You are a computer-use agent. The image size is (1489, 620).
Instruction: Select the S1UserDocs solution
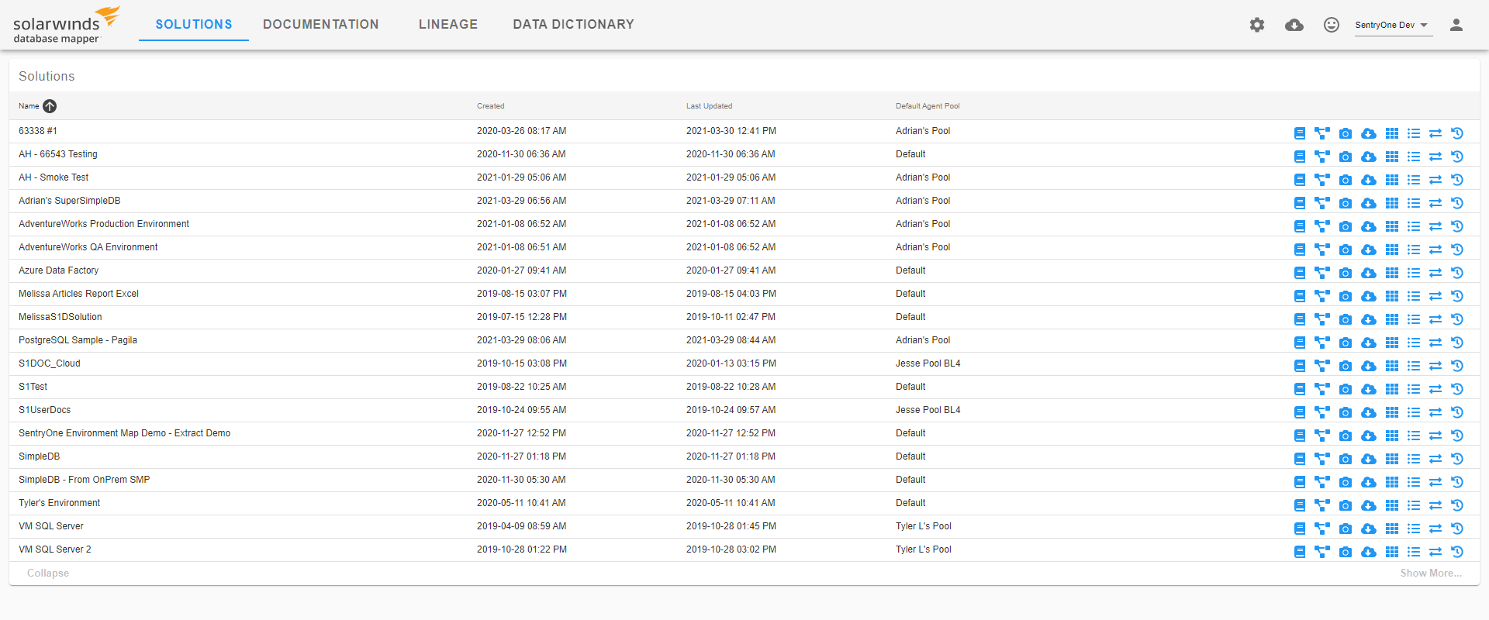44,410
